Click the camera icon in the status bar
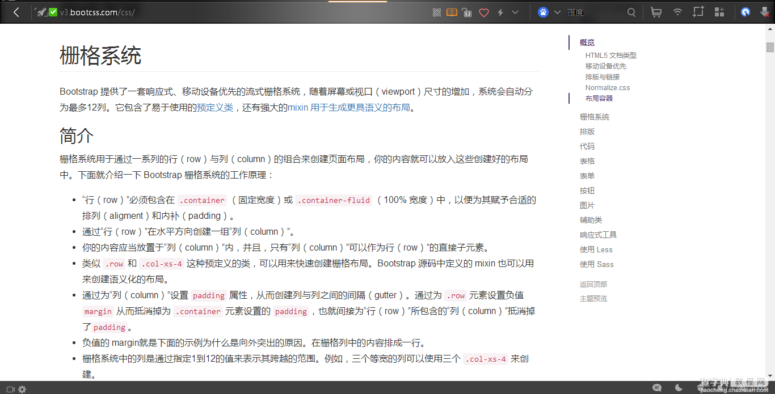This screenshot has width=775, height=394. [x=10, y=389]
